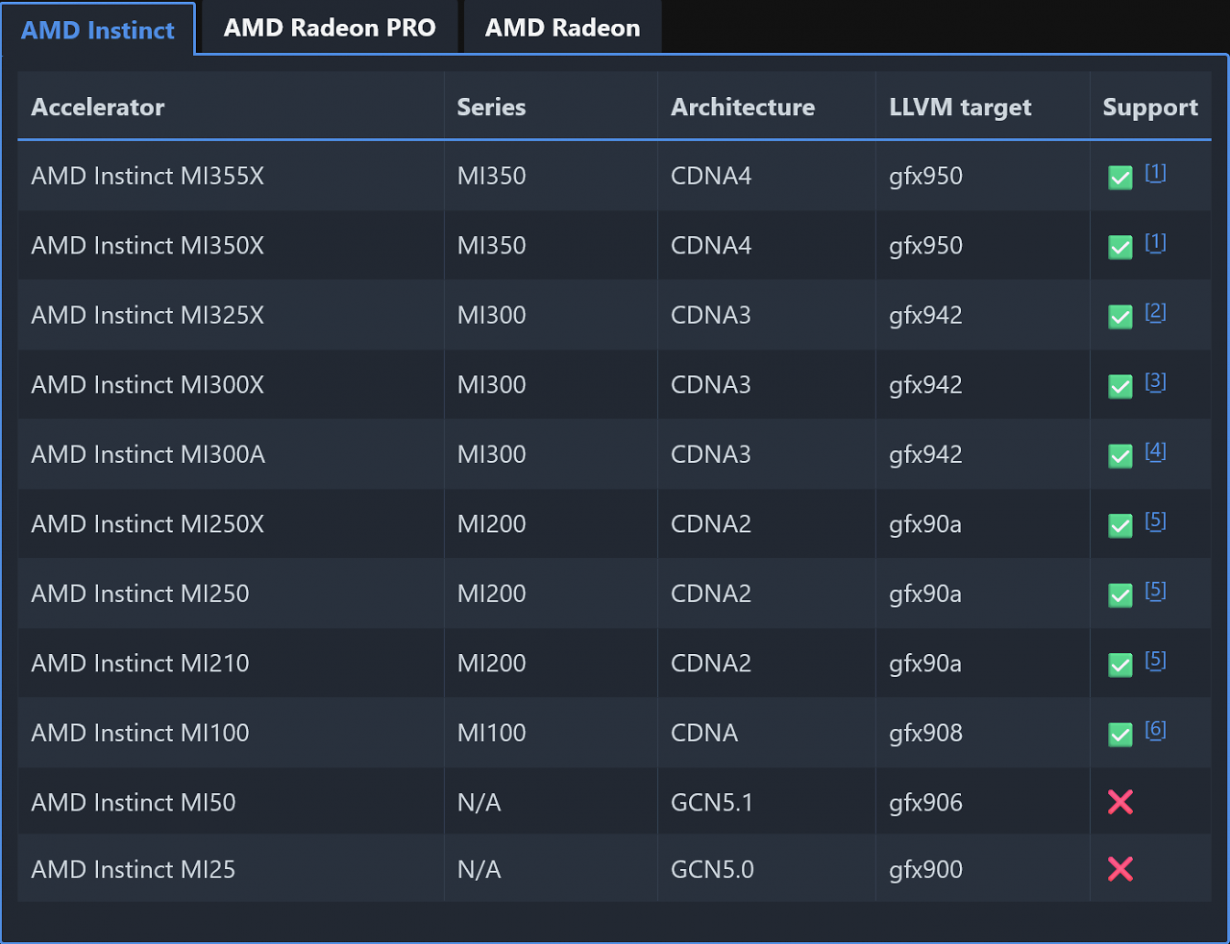This screenshot has width=1230, height=944.
Task: Click the red X beside AMD Instinct MI25
Action: 1120,869
